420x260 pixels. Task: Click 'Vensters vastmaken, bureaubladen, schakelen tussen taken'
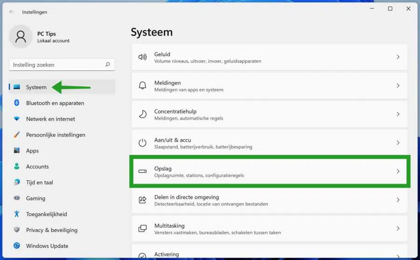(x=217, y=232)
